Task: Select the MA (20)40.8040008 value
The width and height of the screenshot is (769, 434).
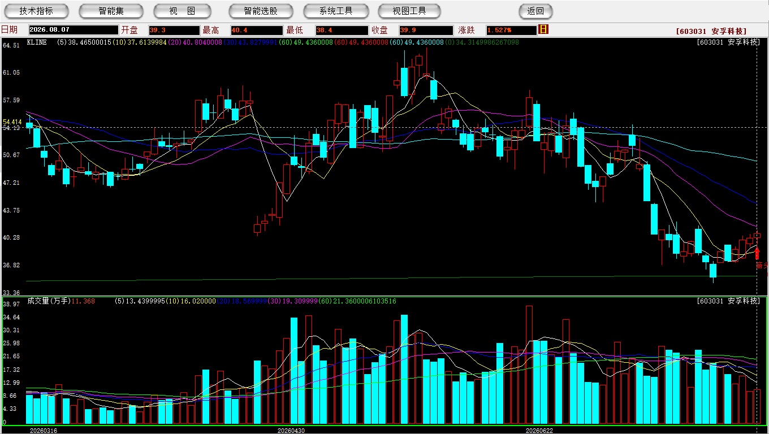Action: pyautogui.click(x=194, y=42)
